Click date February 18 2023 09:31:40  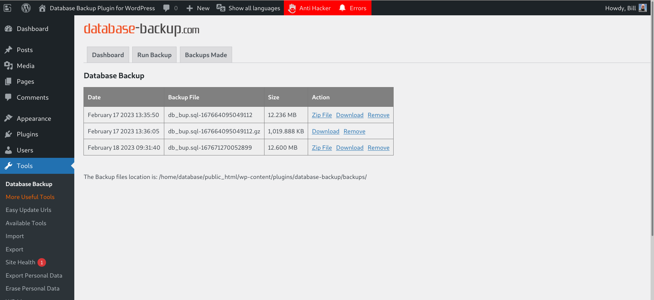[124, 148]
